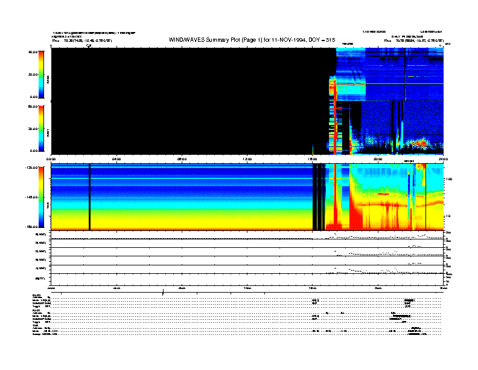This screenshot has width=478, height=370.
Task: Click the -145.00 label on the TNR color scale
Action: pos(31,197)
